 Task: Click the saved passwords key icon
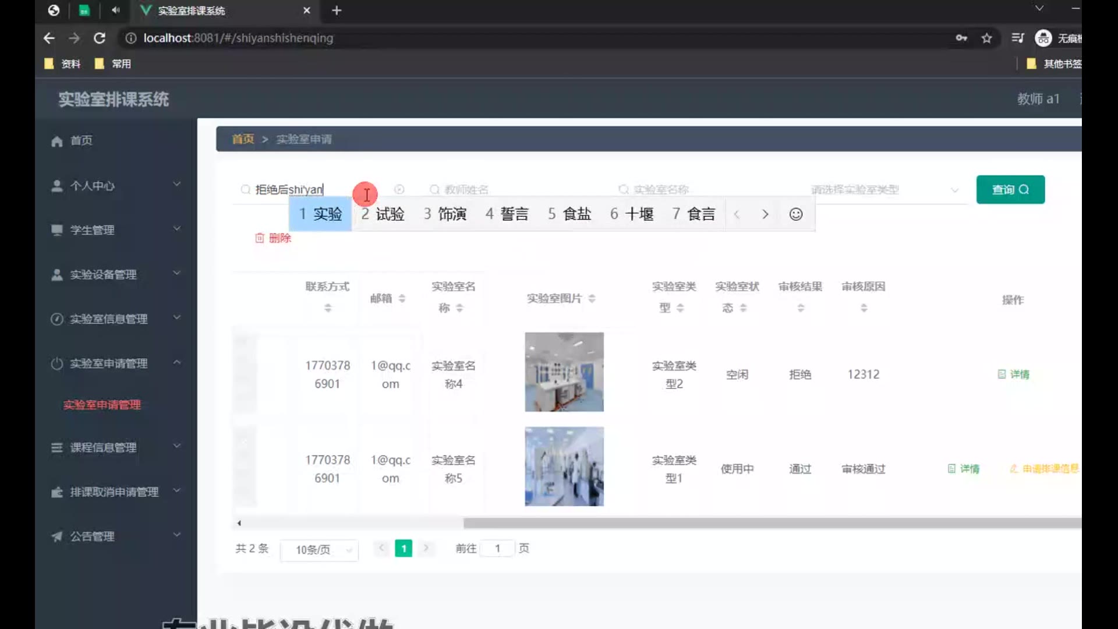[961, 38]
